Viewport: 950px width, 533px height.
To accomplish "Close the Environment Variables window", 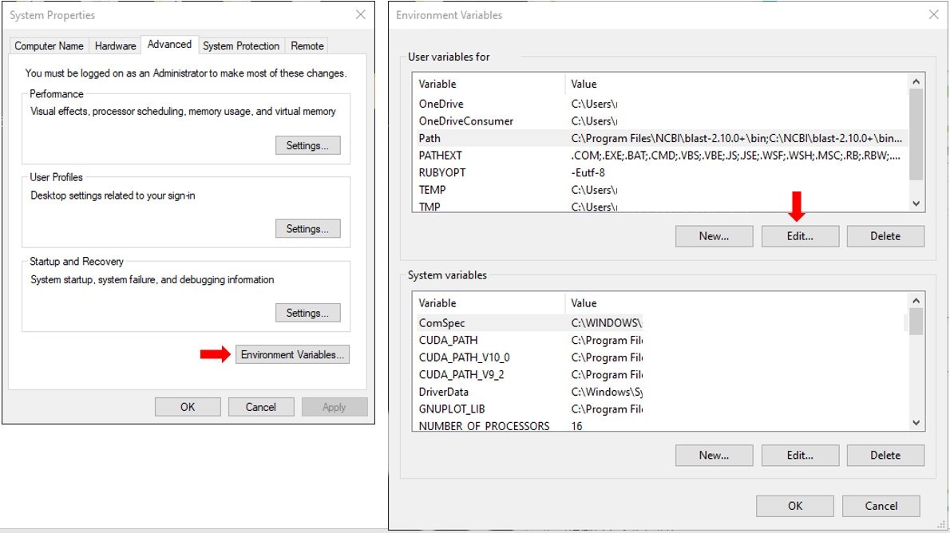I will [x=934, y=14].
